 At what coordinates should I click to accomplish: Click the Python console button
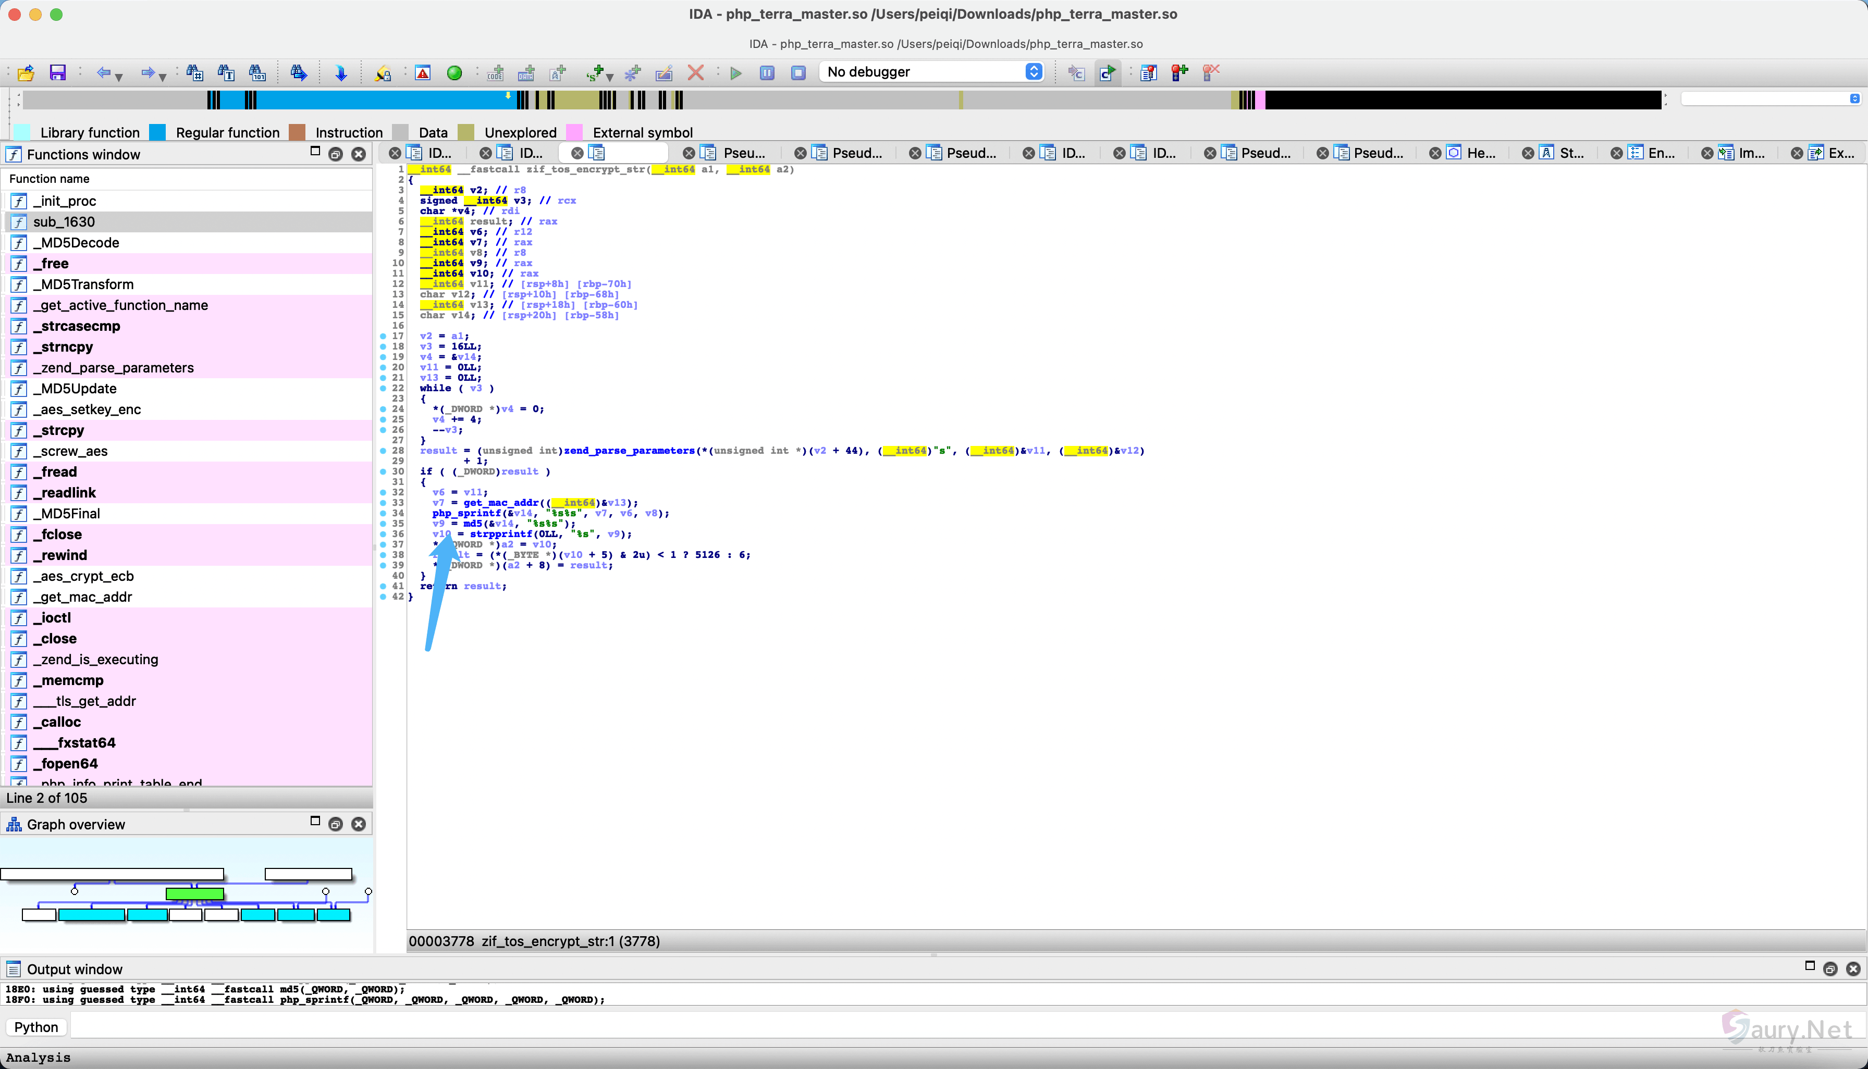point(35,1027)
